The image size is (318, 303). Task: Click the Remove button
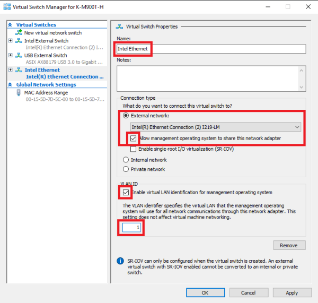[289, 245]
